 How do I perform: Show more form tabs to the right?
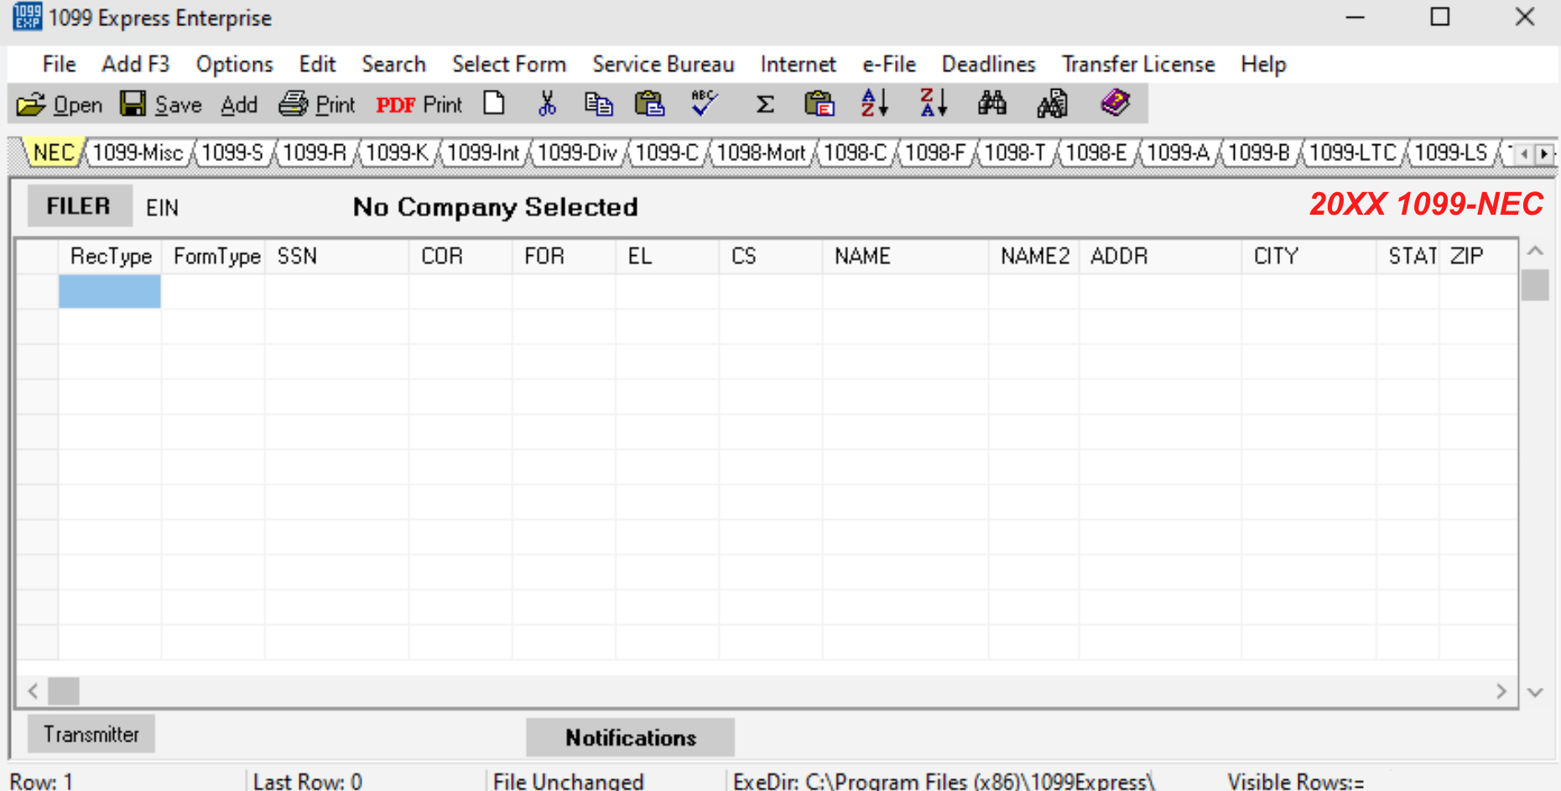[x=1543, y=154]
